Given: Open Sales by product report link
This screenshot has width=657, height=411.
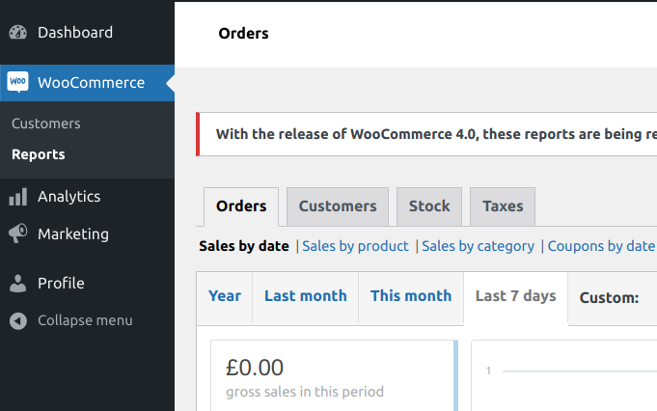Looking at the screenshot, I should coord(355,246).
